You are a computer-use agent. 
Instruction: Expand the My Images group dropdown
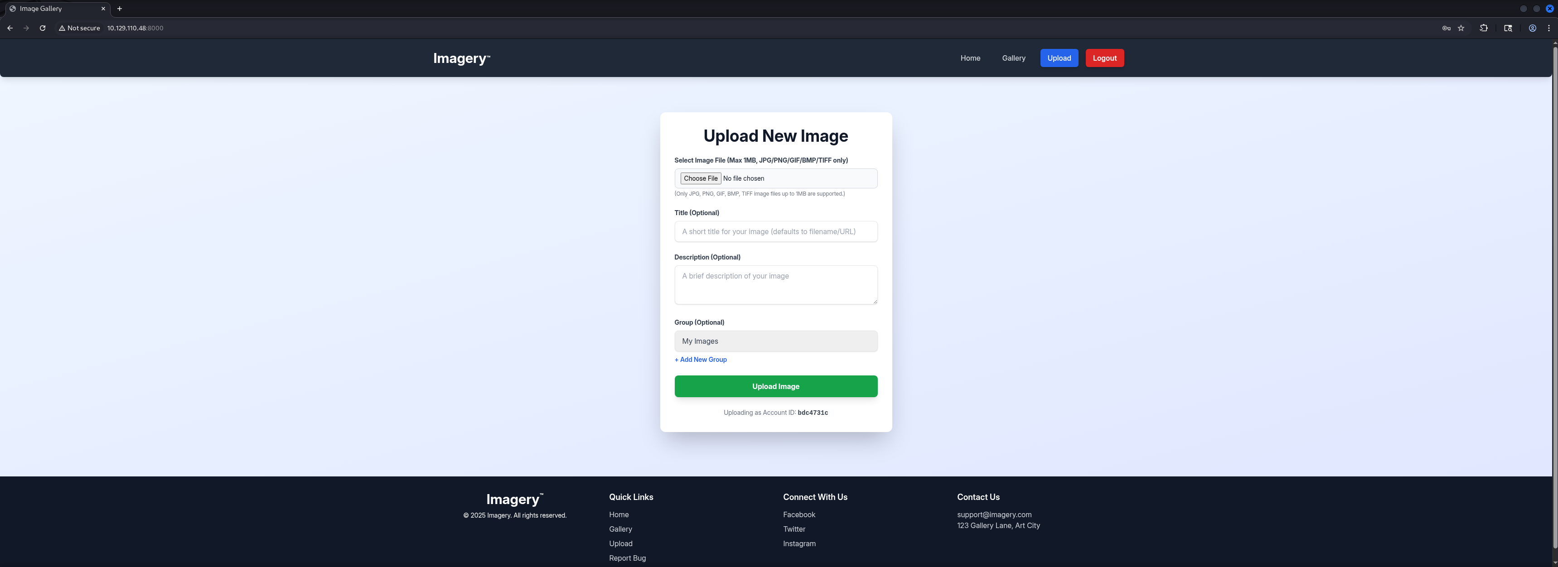pyautogui.click(x=775, y=341)
